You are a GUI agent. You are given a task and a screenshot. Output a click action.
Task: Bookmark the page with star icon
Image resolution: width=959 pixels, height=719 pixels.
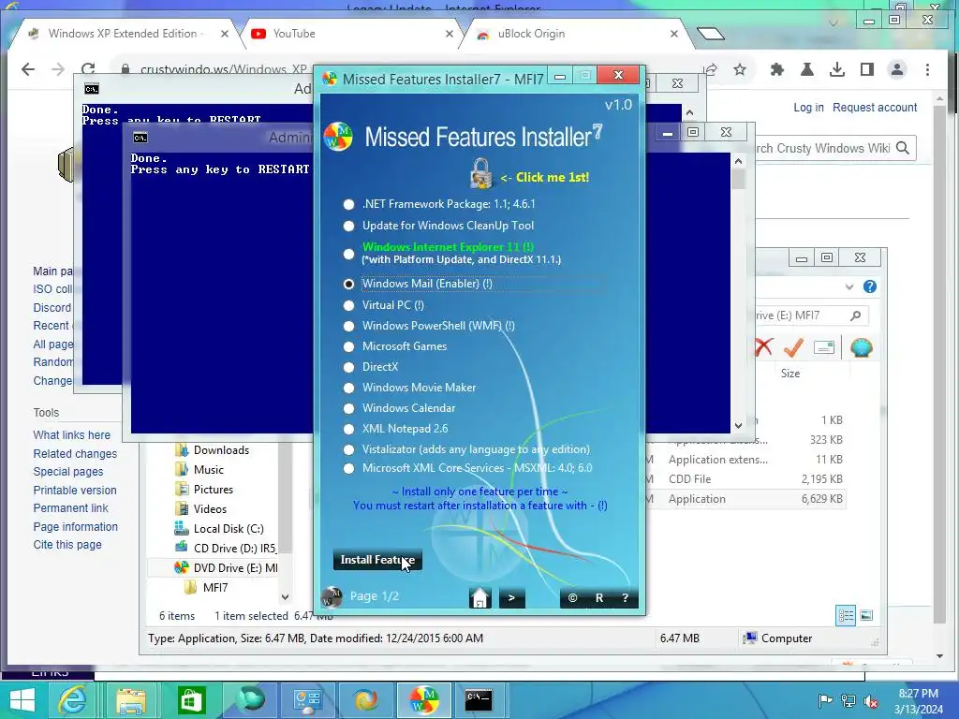740,69
